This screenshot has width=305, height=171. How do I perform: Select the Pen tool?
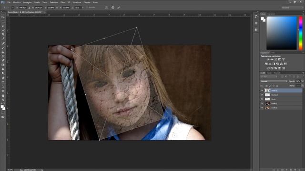click(x=3, y=78)
